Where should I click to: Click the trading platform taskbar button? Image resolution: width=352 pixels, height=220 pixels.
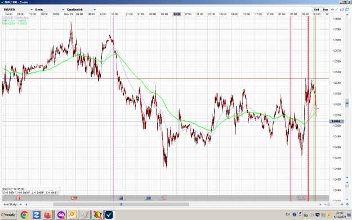tap(109, 215)
